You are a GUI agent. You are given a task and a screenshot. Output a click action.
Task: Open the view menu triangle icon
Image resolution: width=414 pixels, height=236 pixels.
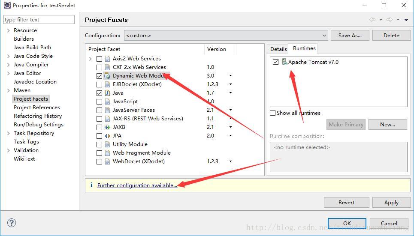406,20
